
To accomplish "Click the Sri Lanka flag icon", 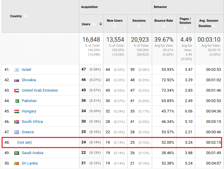I will tap(17, 163).
